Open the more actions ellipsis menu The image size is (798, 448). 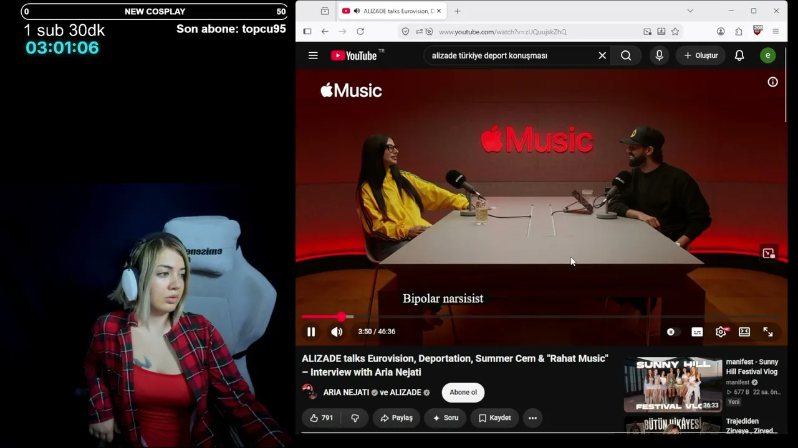click(532, 418)
